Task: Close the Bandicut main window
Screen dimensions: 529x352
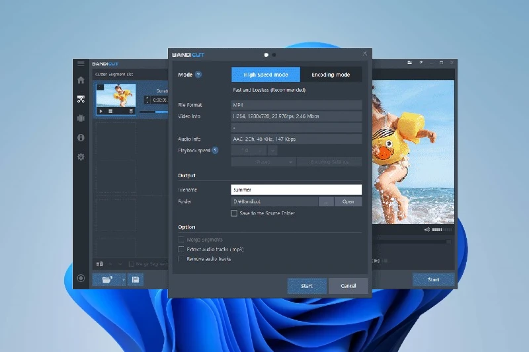Action: (x=452, y=63)
